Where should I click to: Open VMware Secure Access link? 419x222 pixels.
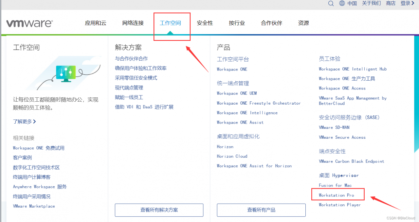pyautogui.click(x=342, y=137)
